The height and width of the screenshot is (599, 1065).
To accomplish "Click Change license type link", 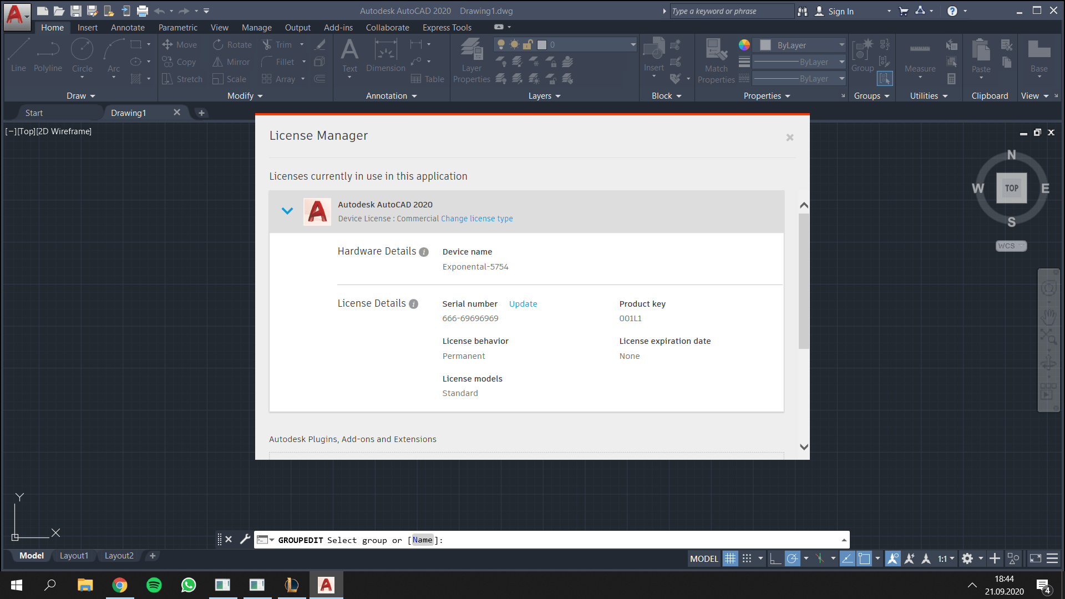I will 476,219.
